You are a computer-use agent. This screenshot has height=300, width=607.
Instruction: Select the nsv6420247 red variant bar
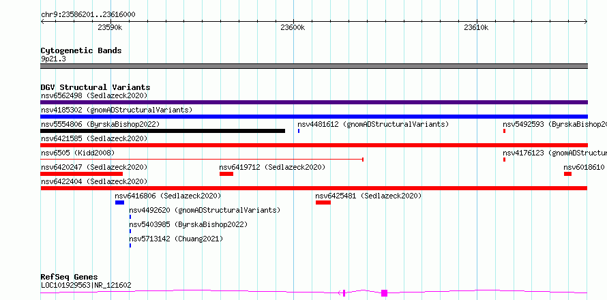[x=81, y=174]
